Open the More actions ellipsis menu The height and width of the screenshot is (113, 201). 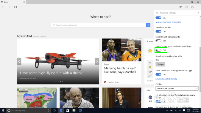coord(198,7)
